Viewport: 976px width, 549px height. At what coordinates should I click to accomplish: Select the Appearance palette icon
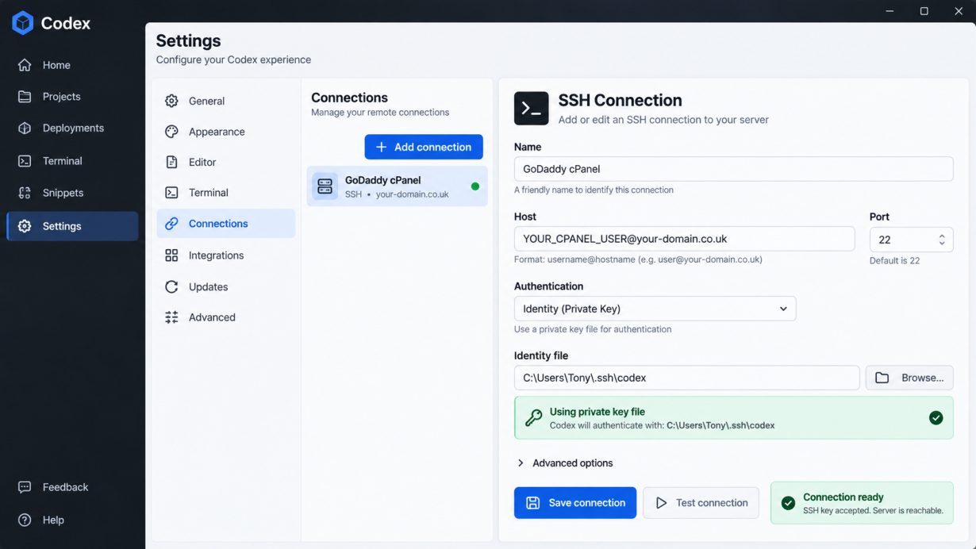point(171,132)
